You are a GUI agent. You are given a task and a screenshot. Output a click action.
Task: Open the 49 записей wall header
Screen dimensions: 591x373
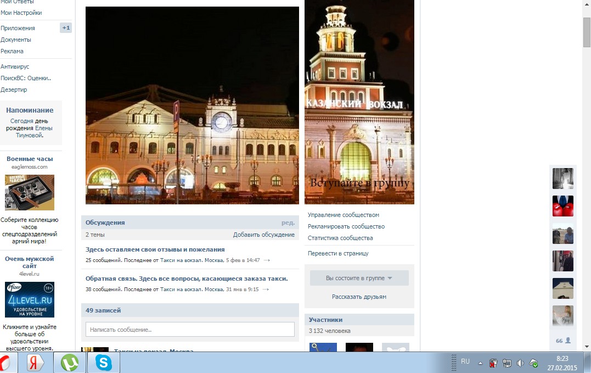pos(103,310)
